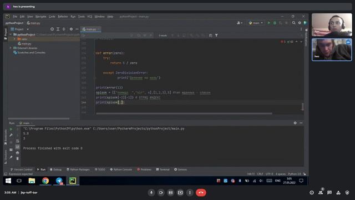Open Python Packages tool window
This screenshot has height=200, width=355.
tap(78, 169)
